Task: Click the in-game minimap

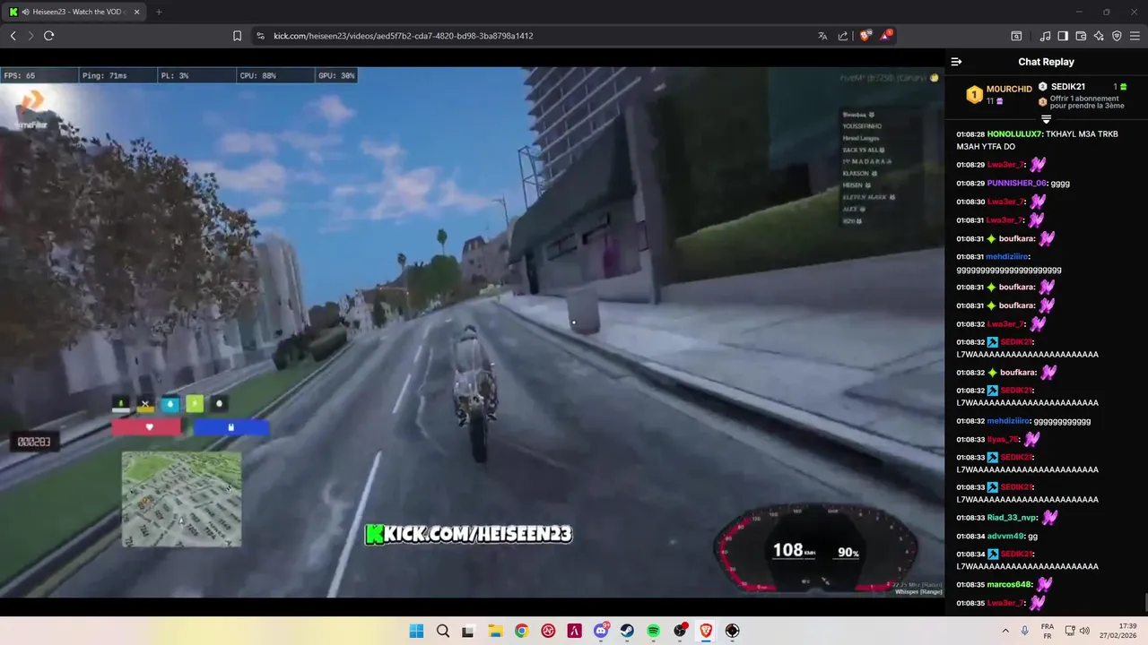Action: click(x=182, y=499)
